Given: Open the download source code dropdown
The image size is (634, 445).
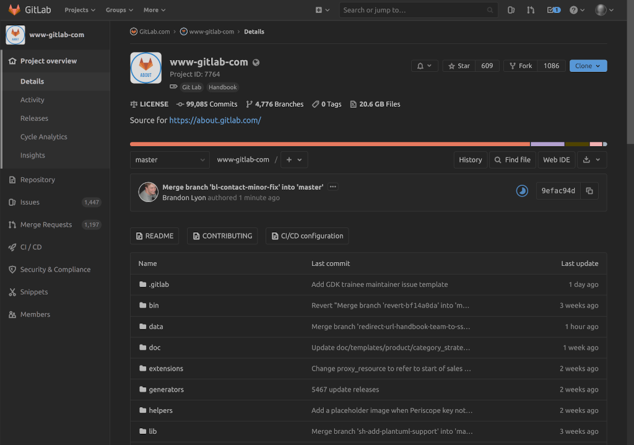Looking at the screenshot, I should coord(592,159).
